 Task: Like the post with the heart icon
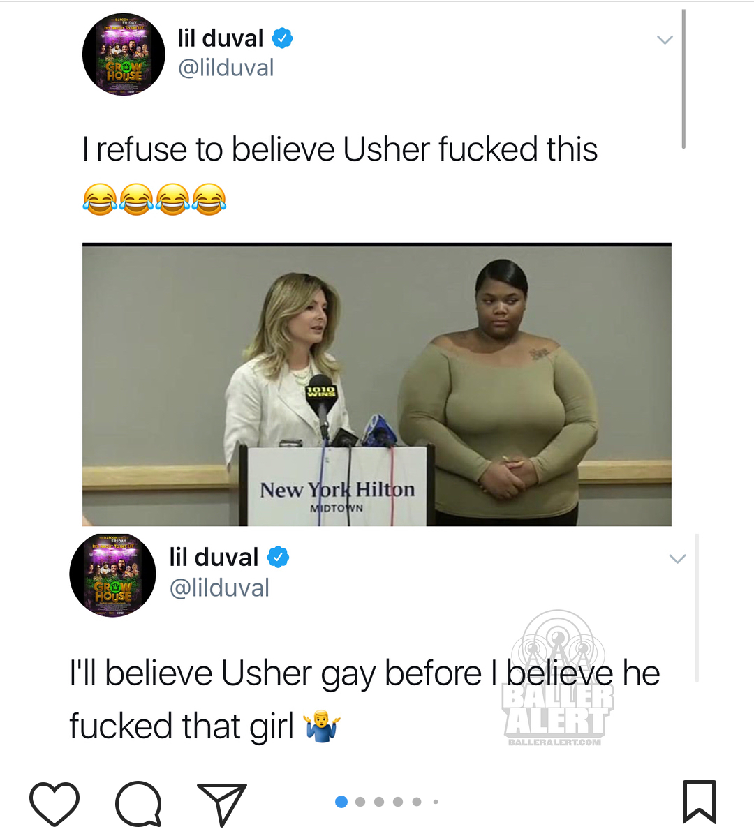(x=54, y=803)
